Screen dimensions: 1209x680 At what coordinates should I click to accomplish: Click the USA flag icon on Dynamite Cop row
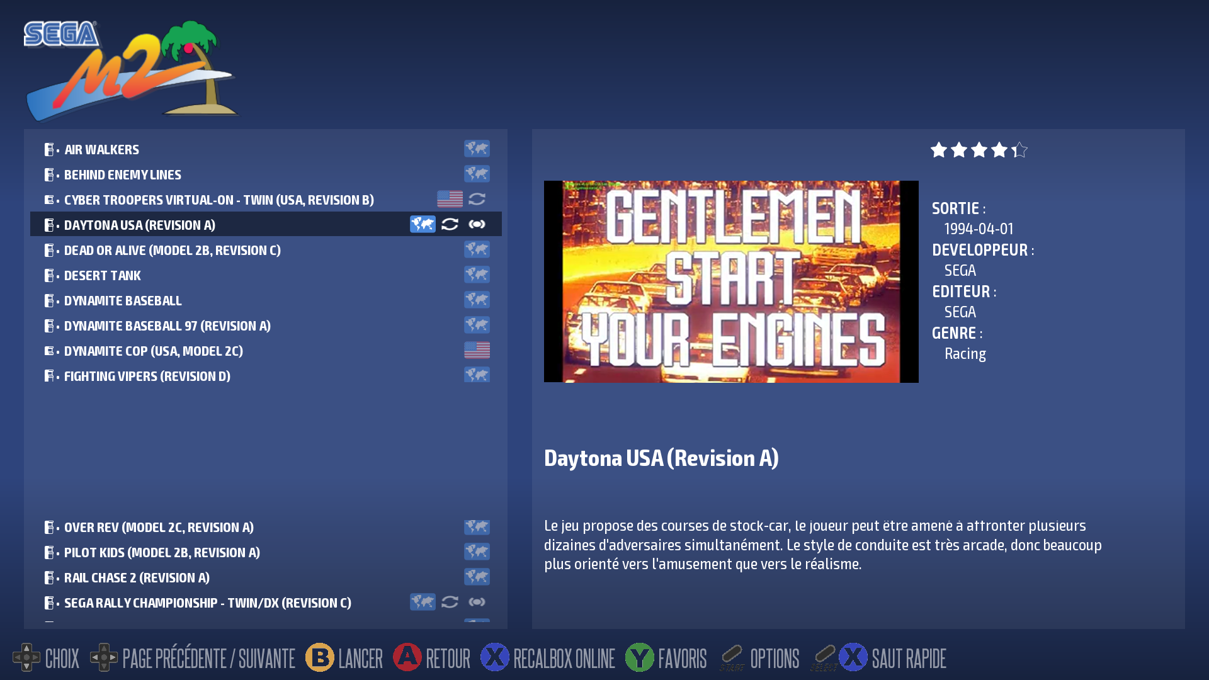coord(477,350)
